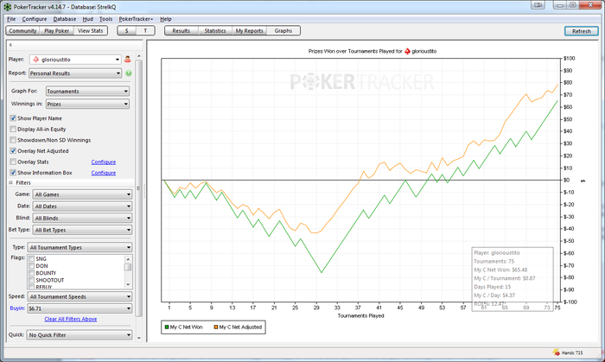Click the Flags list scroll up arrow
Viewport: 605px width, 362px height.
pyautogui.click(x=128, y=258)
